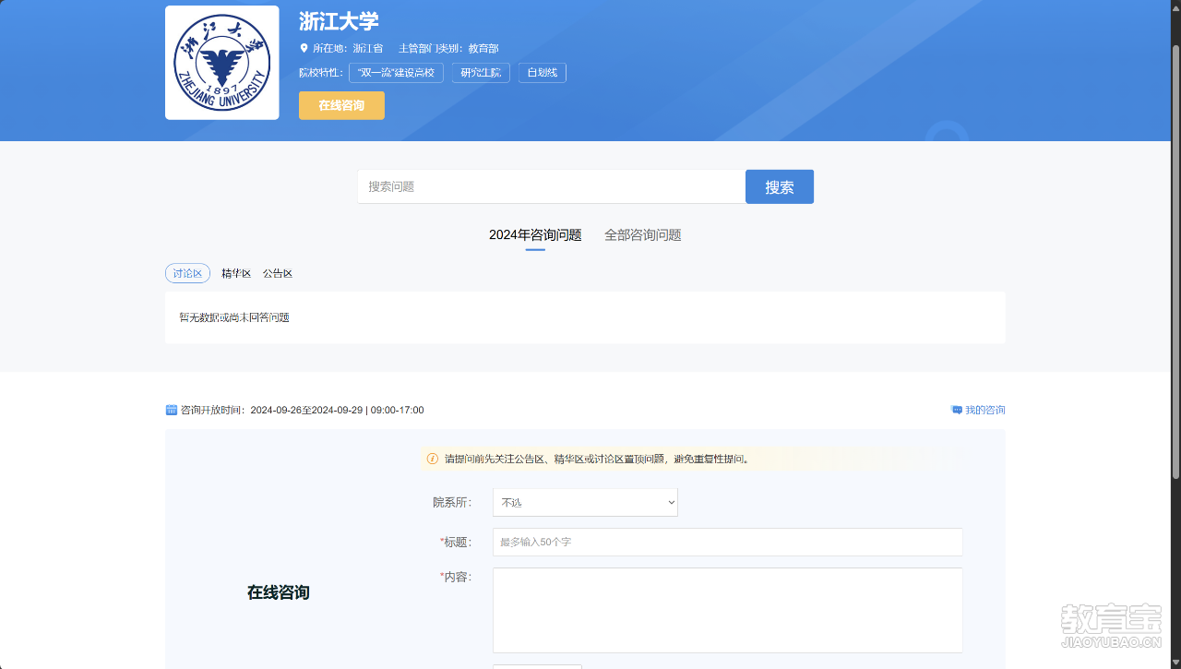Click the page's vertical scrollbar thumb
This screenshot has height=669, width=1181.
(1175, 261)
